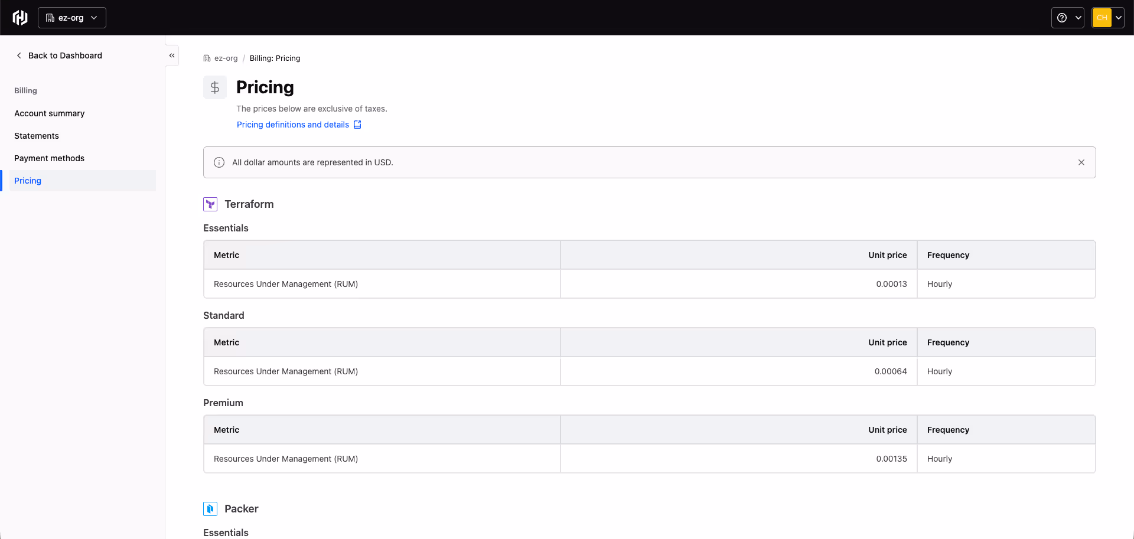Open the help menu dropdown
Viewport: 1134px width, 539px height.
point(1068,17)
